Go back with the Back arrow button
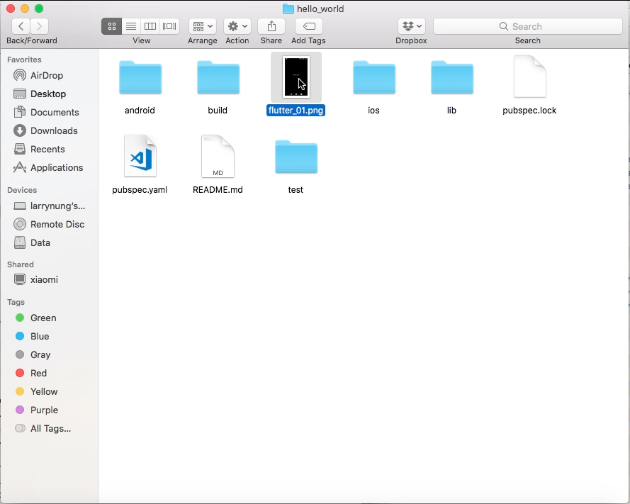630x504 pixels. pos(21,26)
